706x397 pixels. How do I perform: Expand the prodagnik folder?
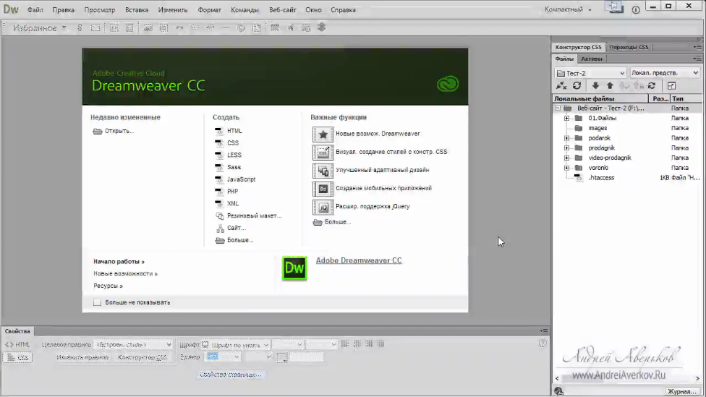(566, 148)
